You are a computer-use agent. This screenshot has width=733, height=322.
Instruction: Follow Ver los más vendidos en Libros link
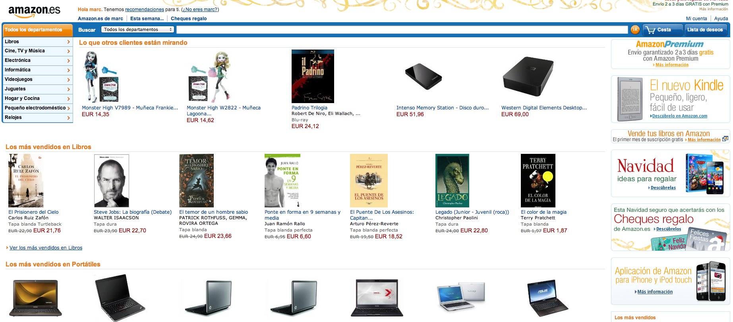(x=46, y=248)
